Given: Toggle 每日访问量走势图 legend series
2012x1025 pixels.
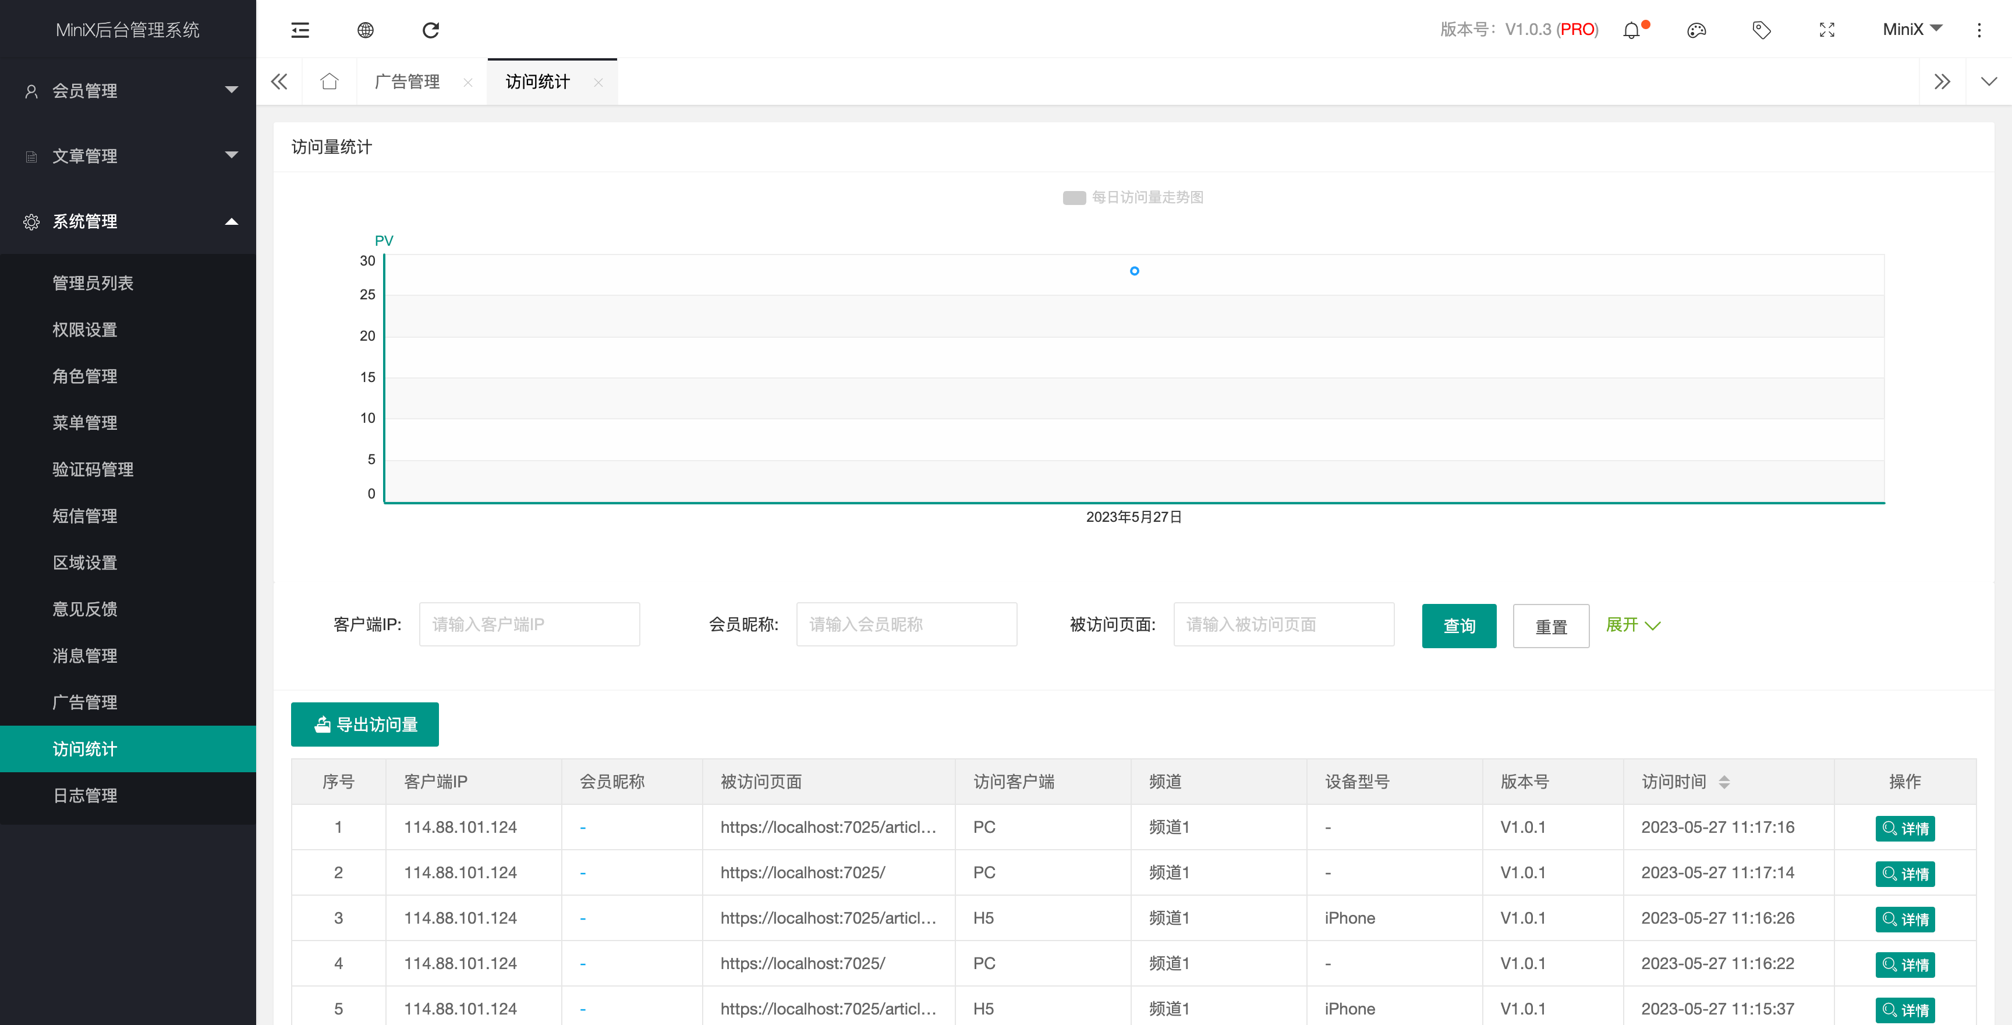Looking at the screenshot, I should coord(1132,197).
